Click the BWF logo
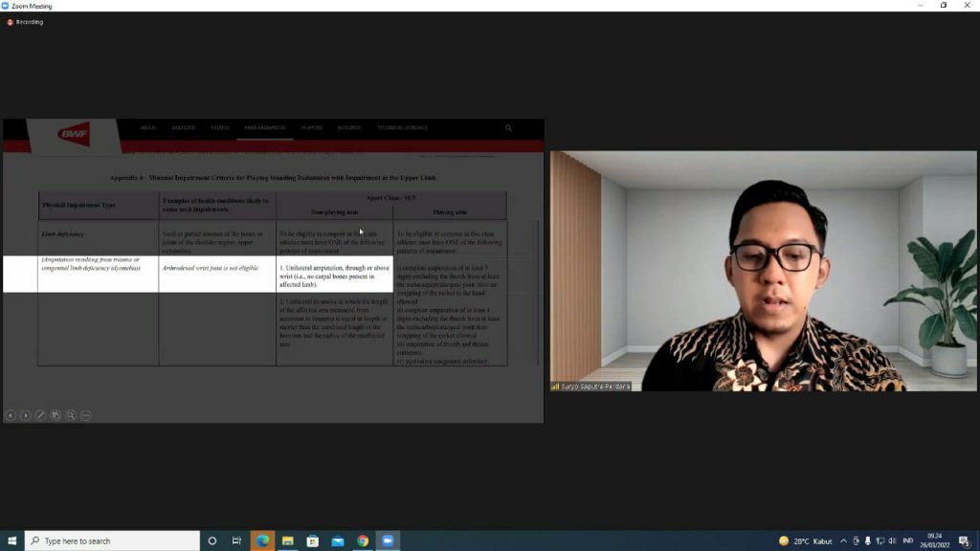The width and height of the screenshot is (980, 551). point(74,136)
